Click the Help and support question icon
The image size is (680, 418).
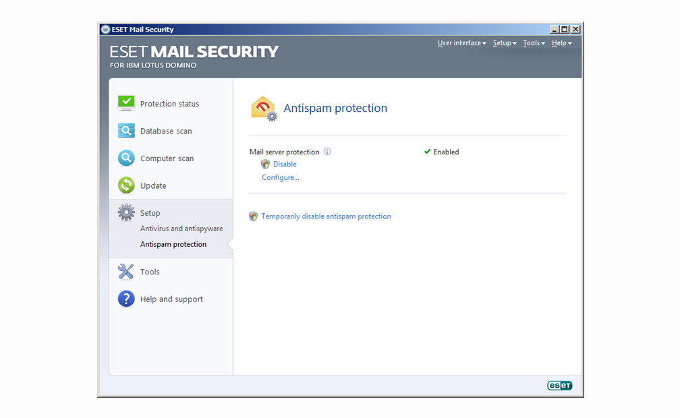coord(126,299)
